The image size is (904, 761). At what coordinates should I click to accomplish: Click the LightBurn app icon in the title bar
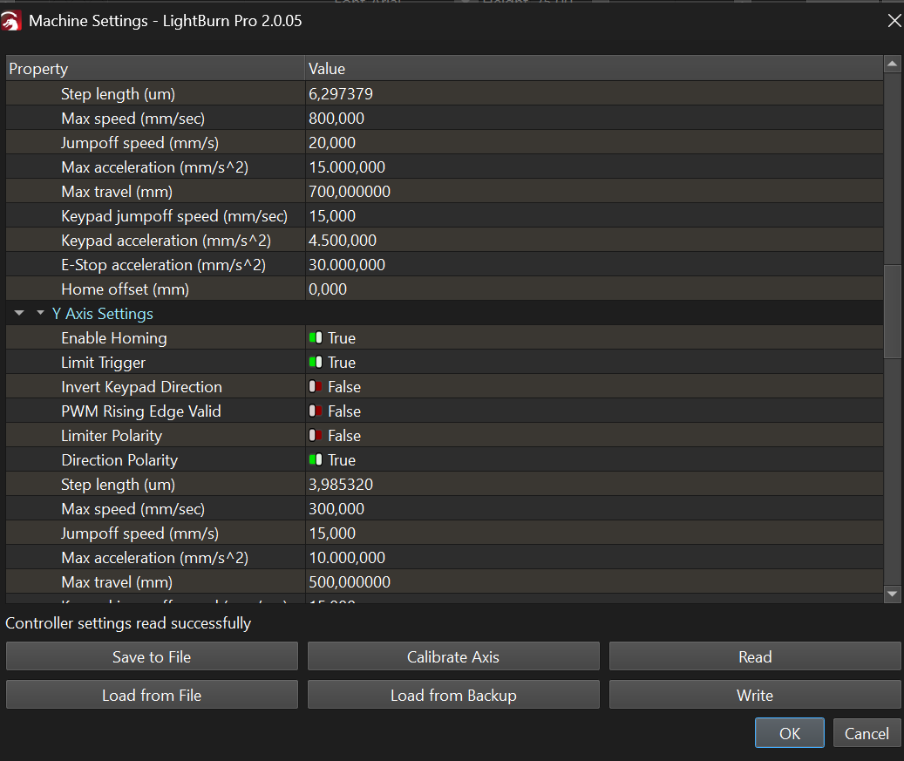[x=11, y=21]
